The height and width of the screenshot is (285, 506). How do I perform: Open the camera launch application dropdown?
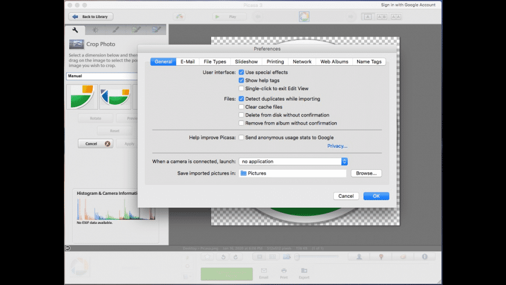293,161
